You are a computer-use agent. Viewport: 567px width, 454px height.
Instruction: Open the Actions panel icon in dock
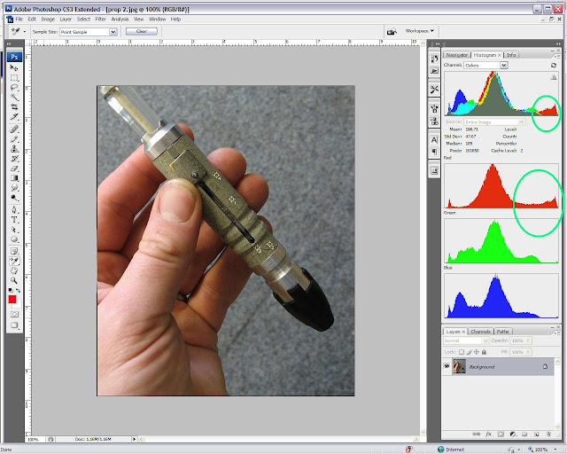coord(434,71)
